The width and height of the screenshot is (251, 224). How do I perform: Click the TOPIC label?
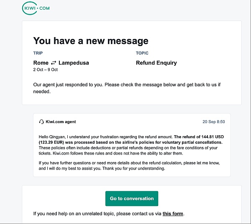[x=142, y=53]
